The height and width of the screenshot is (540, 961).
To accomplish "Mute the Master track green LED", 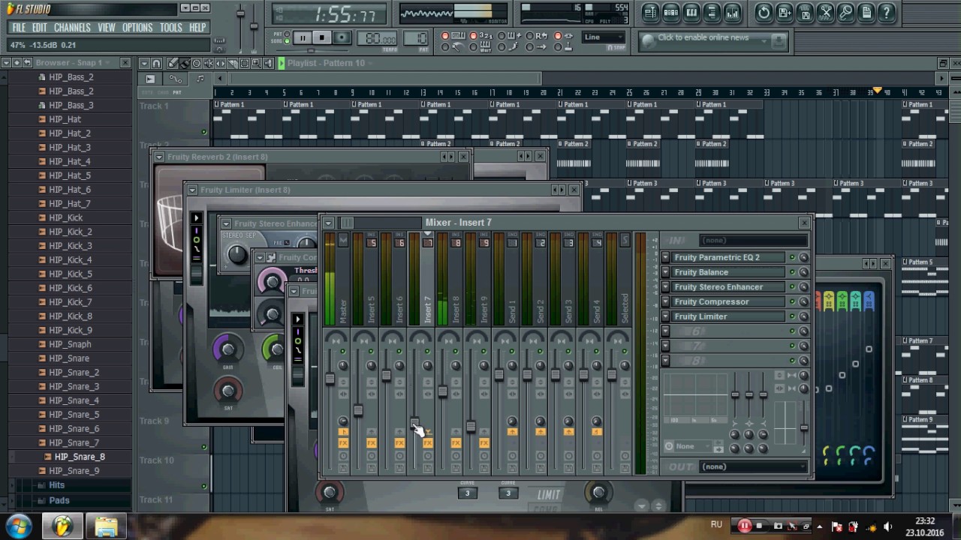I will (342, 351).
